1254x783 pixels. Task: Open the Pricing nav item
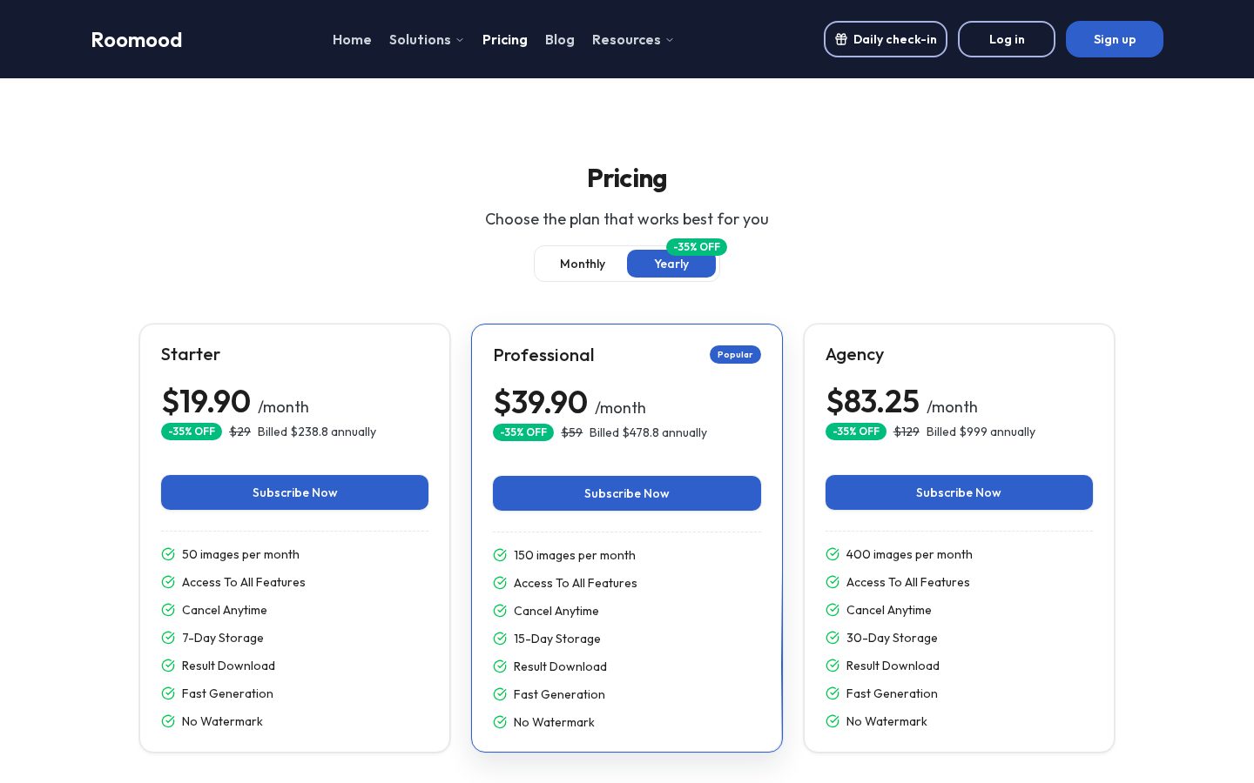click(505, 40)
